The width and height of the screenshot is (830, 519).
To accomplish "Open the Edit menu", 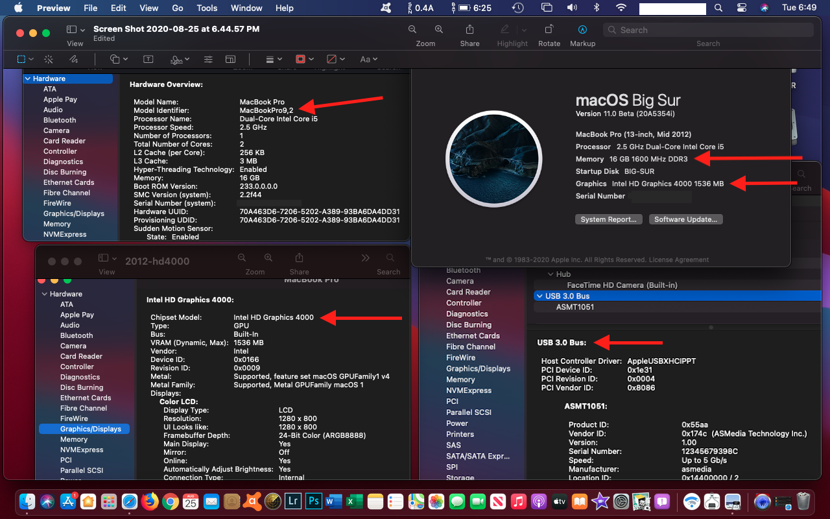I will pyautogui.click(x=119, y=8).
